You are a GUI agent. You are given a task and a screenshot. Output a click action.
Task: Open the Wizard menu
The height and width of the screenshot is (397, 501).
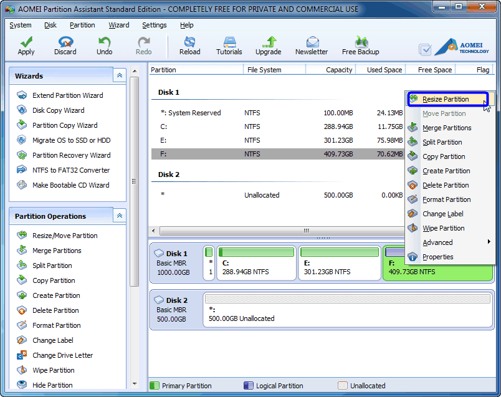[119, 25]
